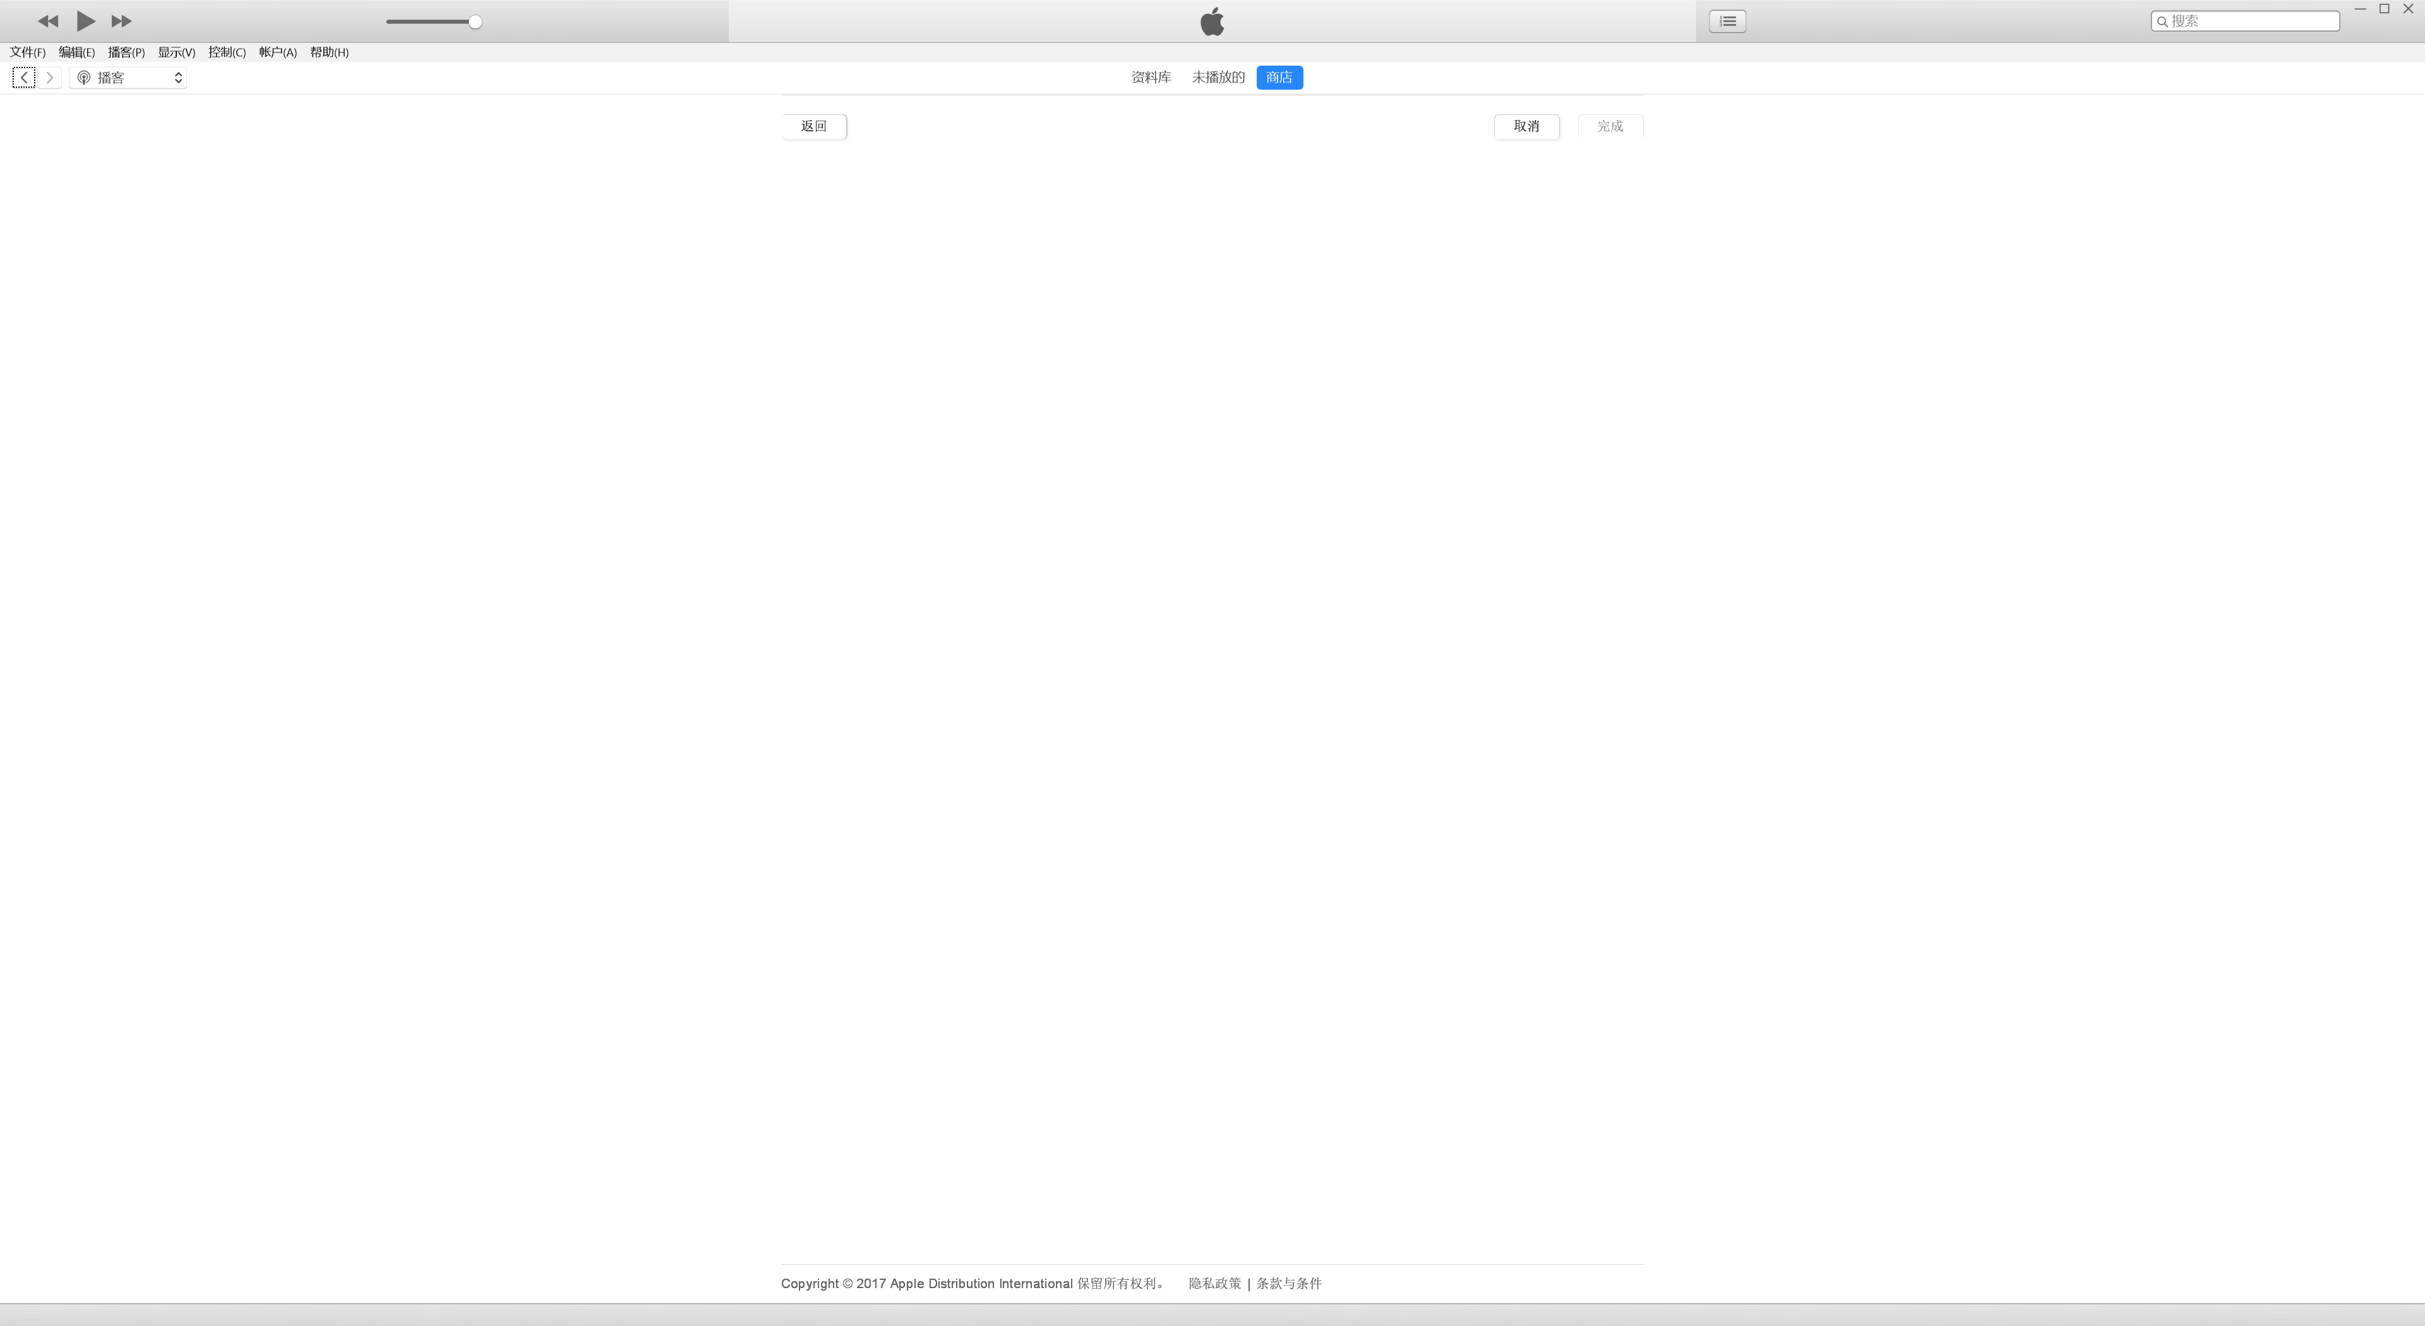2425x1326 pixels.
Task: Click the rewind playback button
Action: pos(48,21)
